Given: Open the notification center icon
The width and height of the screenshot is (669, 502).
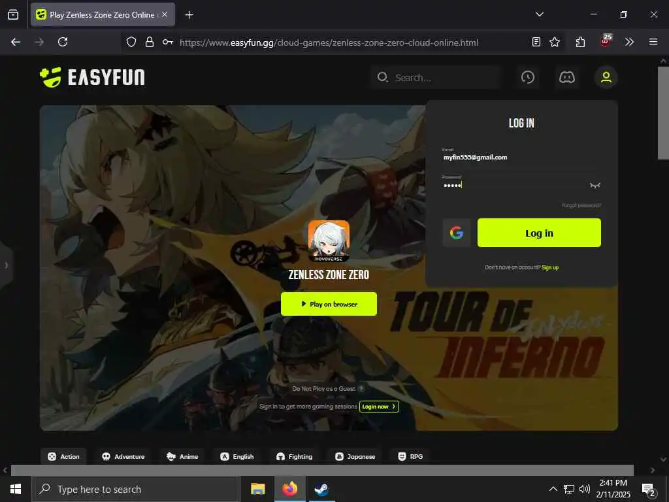Looking at the screenshot, I should [649, 490].
